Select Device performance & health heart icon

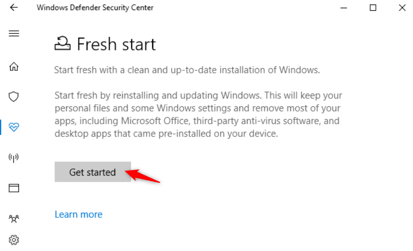coord(14,127)
